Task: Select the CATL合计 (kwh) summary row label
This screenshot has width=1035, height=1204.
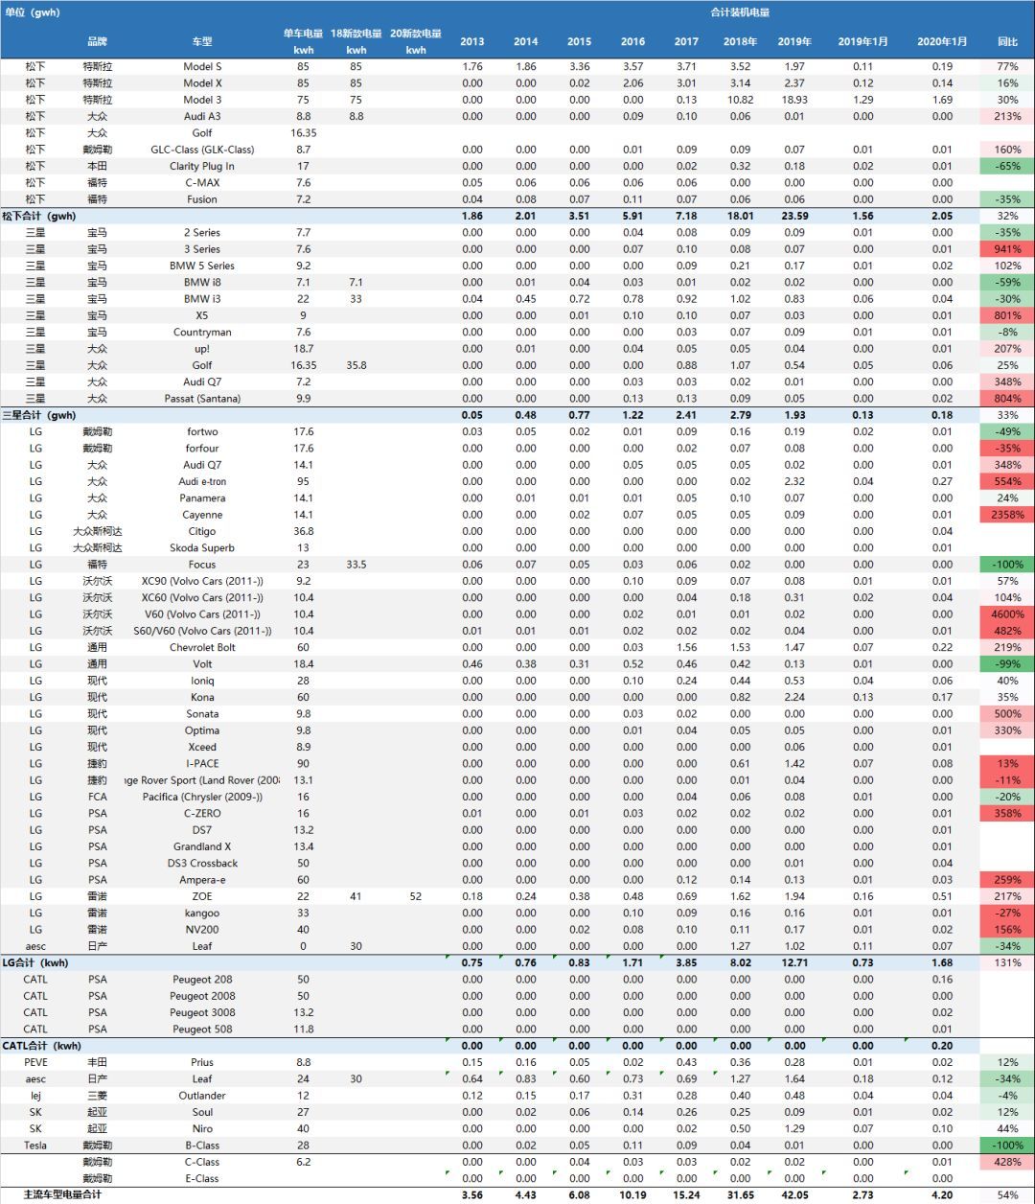Action: click(42, 1046)
